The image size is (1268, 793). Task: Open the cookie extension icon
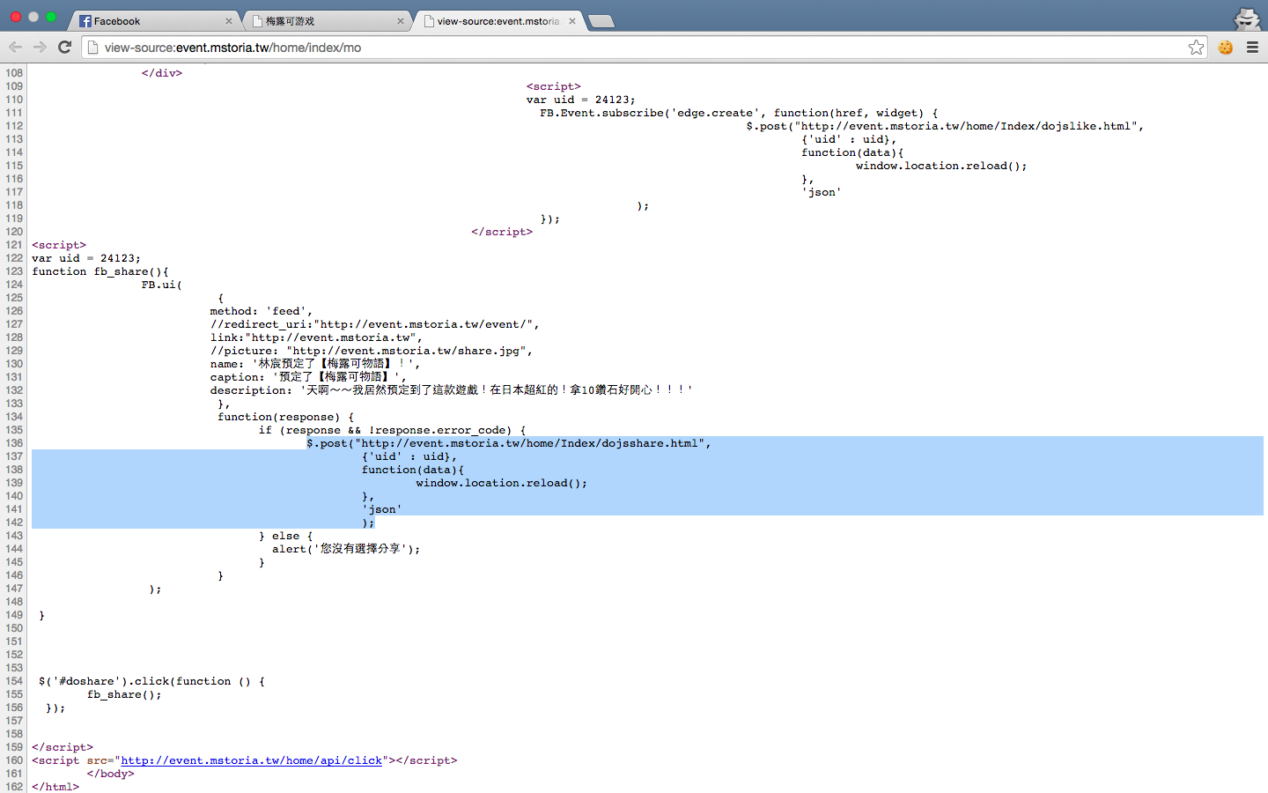coord(1226,48)
